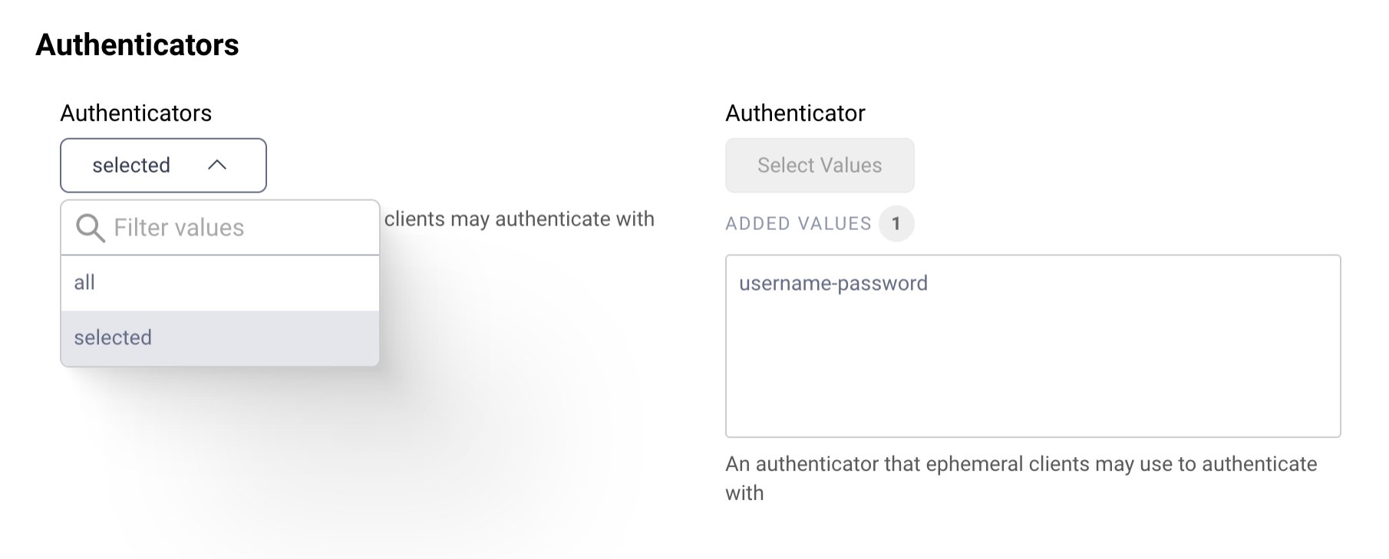Open the Select Values dropdown under Authenticator
1389x559 pixels.
click(819, 165)
